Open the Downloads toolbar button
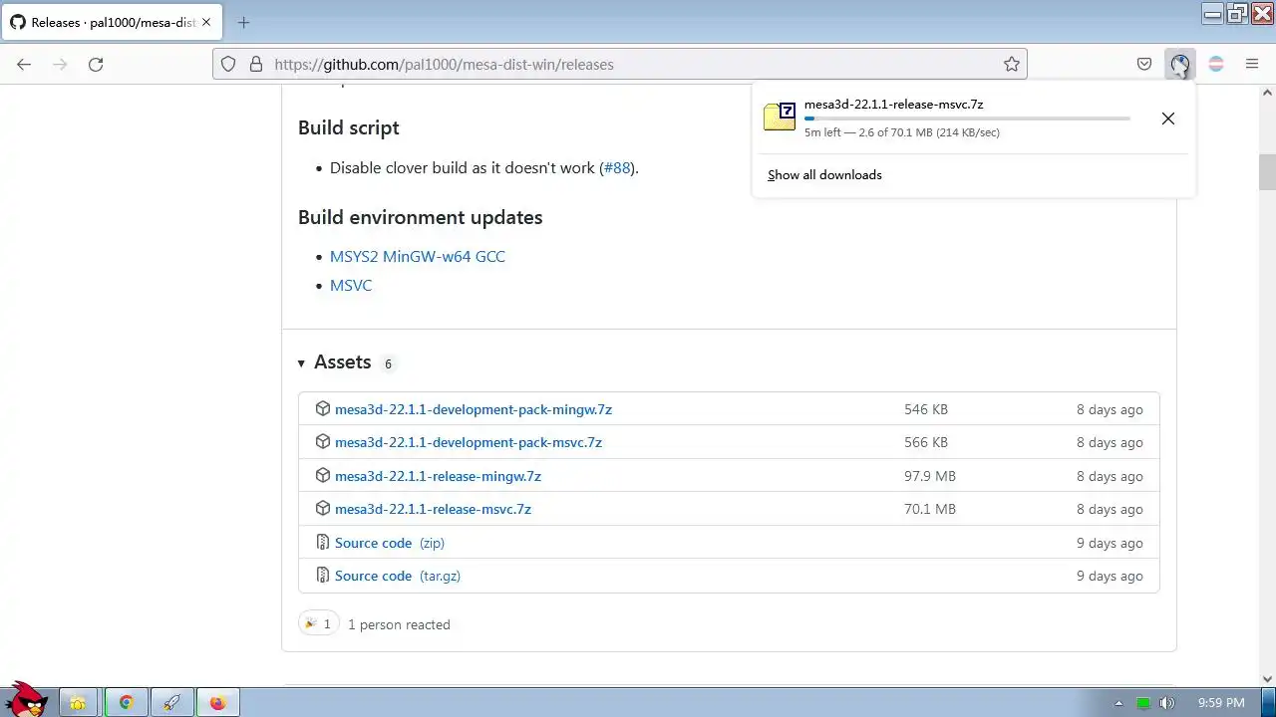 [x=1180, y=65]
